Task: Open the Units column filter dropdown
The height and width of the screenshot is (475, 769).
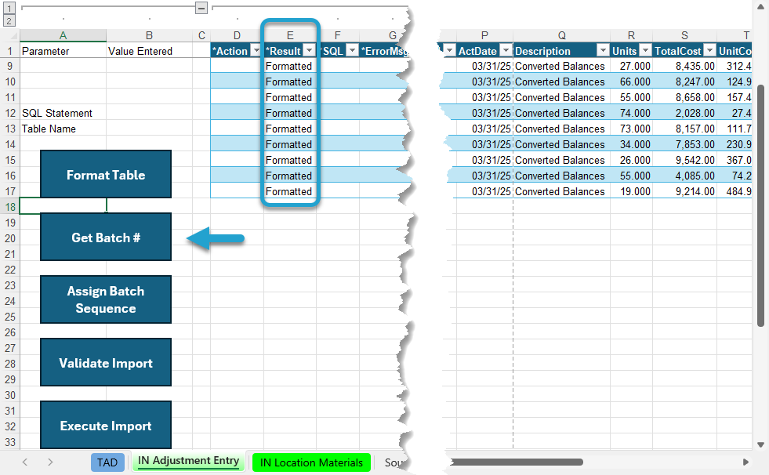Action: [x=645, y=50]
